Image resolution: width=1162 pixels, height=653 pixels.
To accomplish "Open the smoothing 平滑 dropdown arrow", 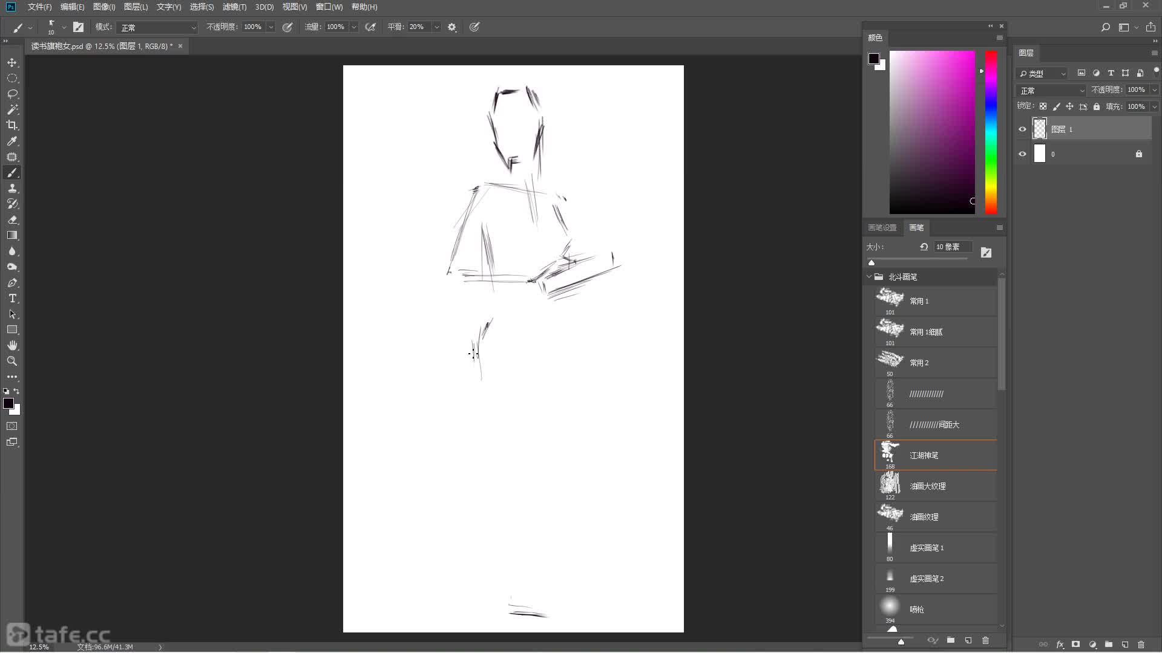I will coord(436,27).
